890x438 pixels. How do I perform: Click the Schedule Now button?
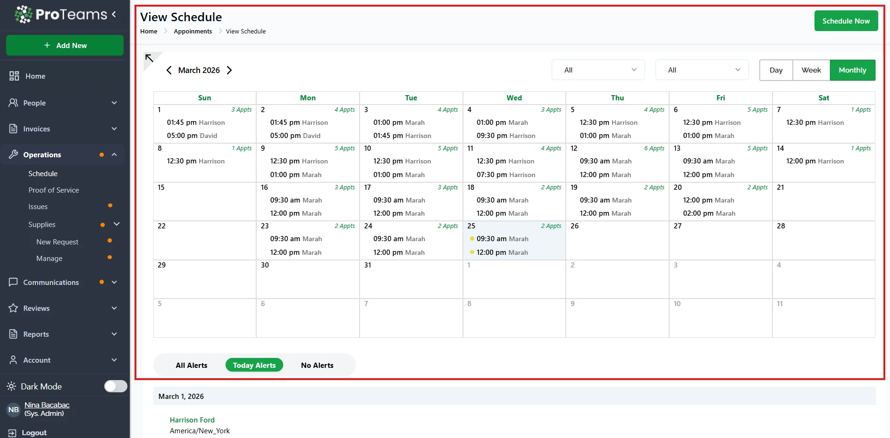click(x=846, y=21)
